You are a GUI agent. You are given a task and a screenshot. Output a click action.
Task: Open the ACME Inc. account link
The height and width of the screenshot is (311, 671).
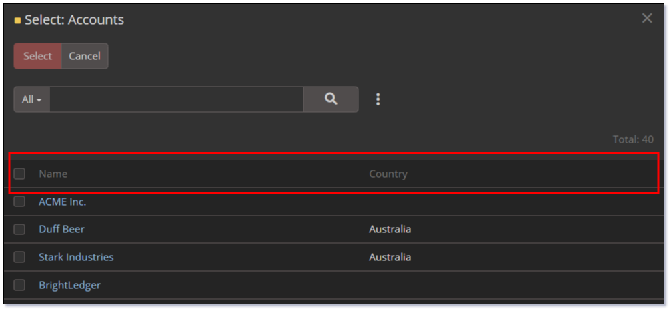[x=63, y=202]
